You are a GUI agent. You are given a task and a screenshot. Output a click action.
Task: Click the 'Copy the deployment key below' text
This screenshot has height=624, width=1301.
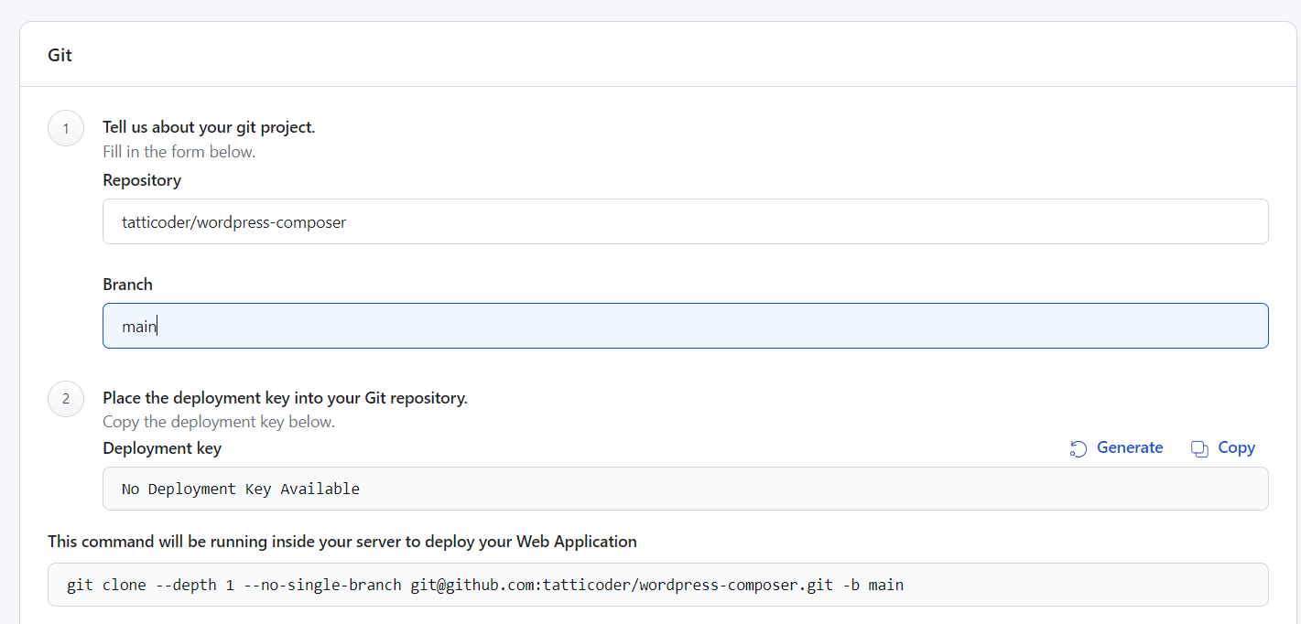[x=219, y=422]
